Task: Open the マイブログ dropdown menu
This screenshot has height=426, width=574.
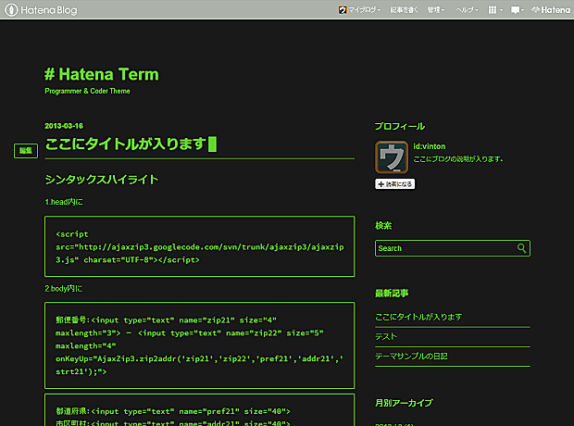Action: tap(360, 10)
